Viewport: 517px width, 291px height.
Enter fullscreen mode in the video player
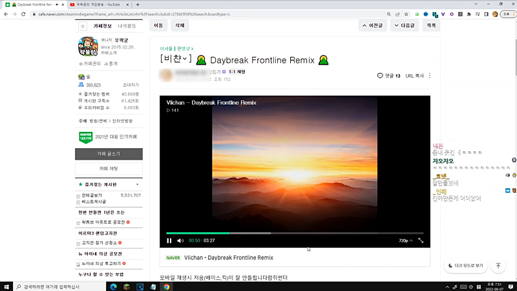coord(421,241)
